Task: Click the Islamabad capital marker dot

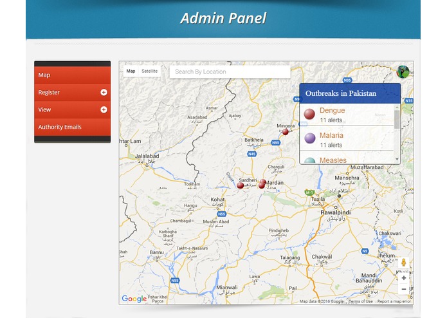Action: coord(339,196)
